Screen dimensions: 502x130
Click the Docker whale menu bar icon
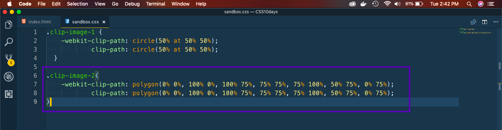[x=364, y=4]
